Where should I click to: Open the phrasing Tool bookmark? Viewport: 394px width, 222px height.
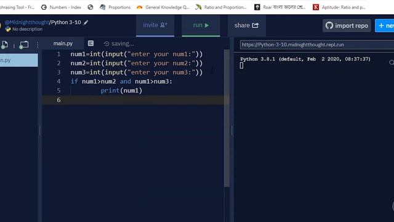click(17, 7)
